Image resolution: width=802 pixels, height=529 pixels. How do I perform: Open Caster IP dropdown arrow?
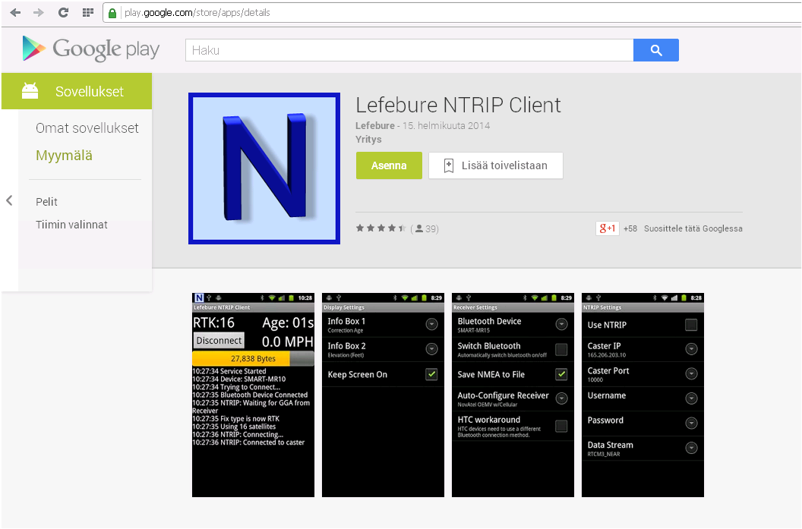pos(692,349)
